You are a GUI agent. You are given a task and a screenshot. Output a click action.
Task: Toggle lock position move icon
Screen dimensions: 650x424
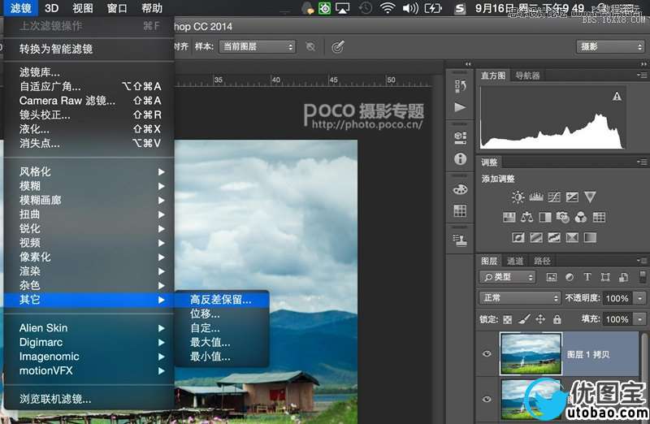pyautogui.click(x=540, y=319)
